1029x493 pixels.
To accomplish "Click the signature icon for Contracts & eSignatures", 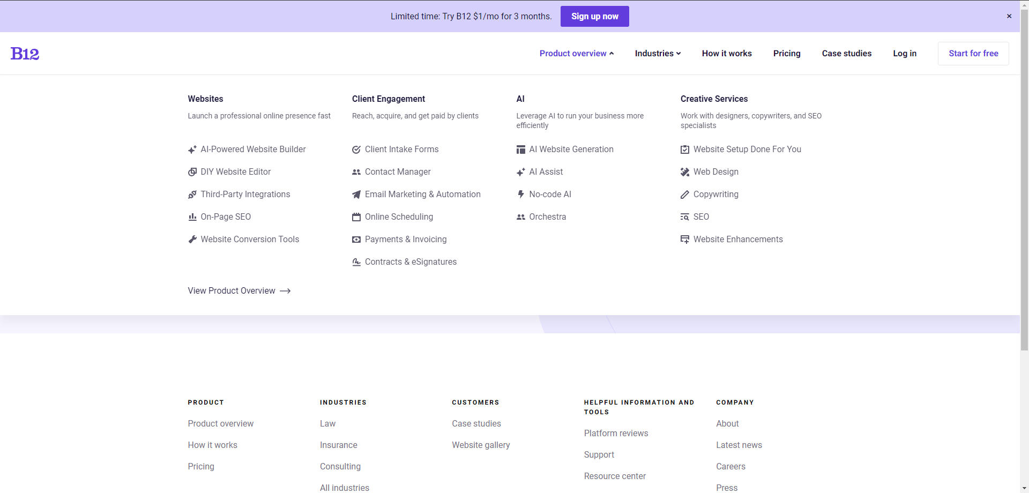I will click(356, 262).
